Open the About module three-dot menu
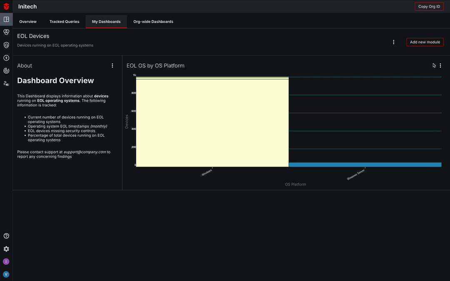 coord(112,66)
